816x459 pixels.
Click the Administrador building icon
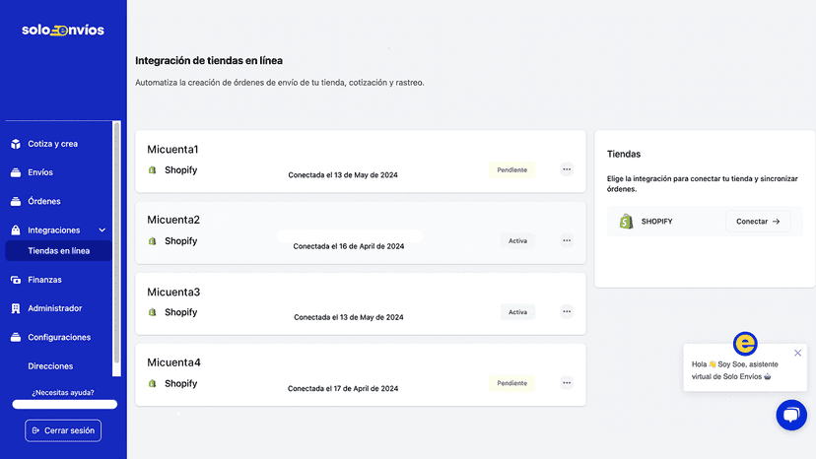(x=16, y=308)
